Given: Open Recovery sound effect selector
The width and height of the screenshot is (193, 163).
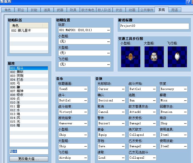Looking at the screenshot, I should [185, 89].
